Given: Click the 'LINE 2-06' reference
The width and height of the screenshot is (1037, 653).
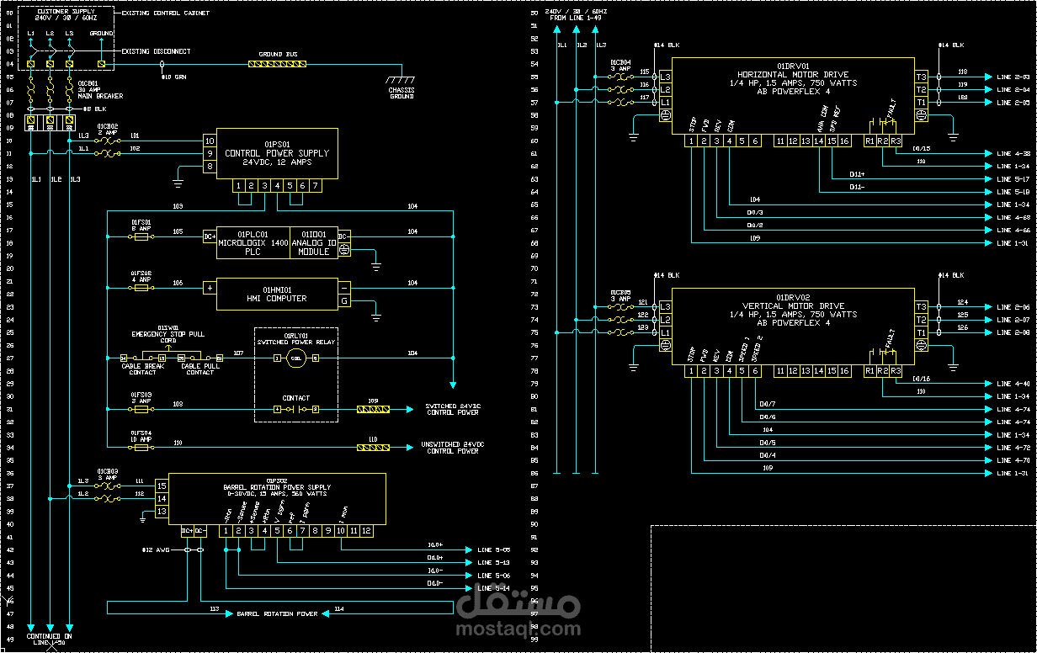Looking at the screenshot, I should 1013,307.
